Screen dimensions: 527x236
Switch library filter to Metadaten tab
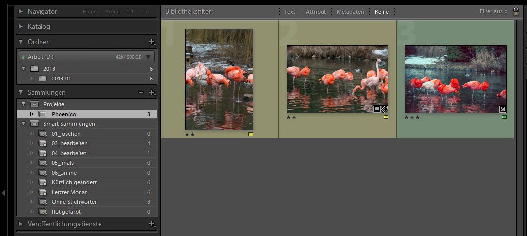[350, 12]
